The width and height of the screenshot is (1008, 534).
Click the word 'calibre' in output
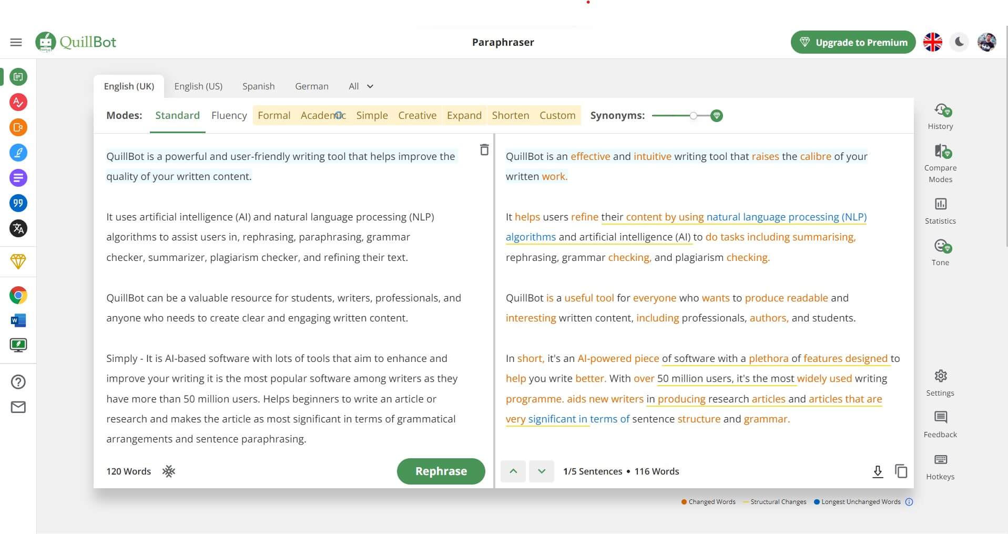click(816, 156)
